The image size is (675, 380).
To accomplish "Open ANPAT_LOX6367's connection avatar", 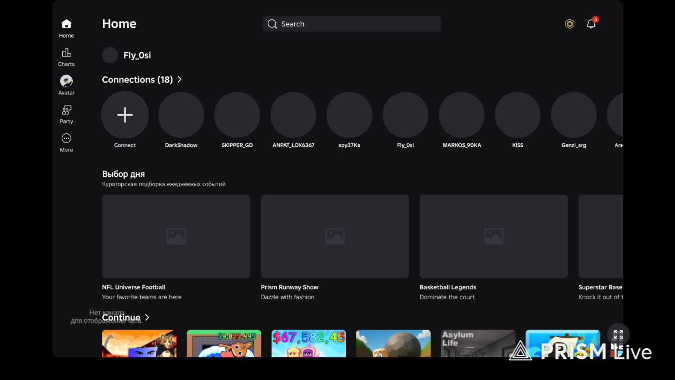I will click(293, 115).
